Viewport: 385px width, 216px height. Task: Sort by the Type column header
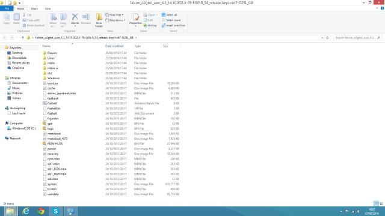coord(138,46)
